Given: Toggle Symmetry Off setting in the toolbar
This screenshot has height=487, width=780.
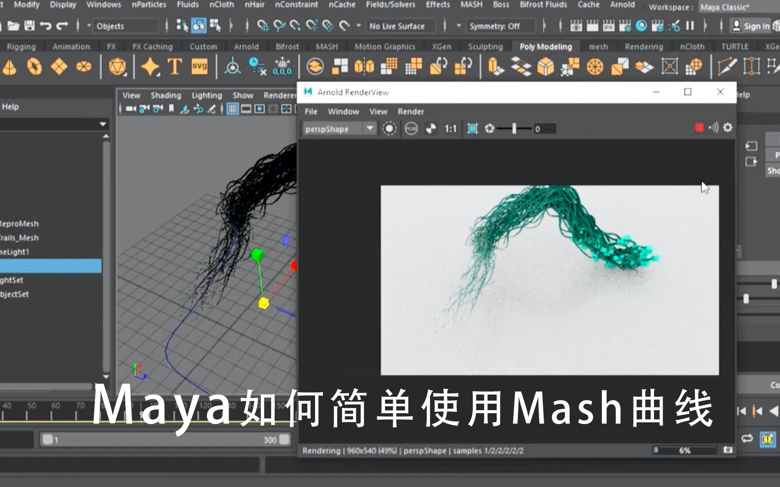Looking at the screenshot, I should click(500, 26).
